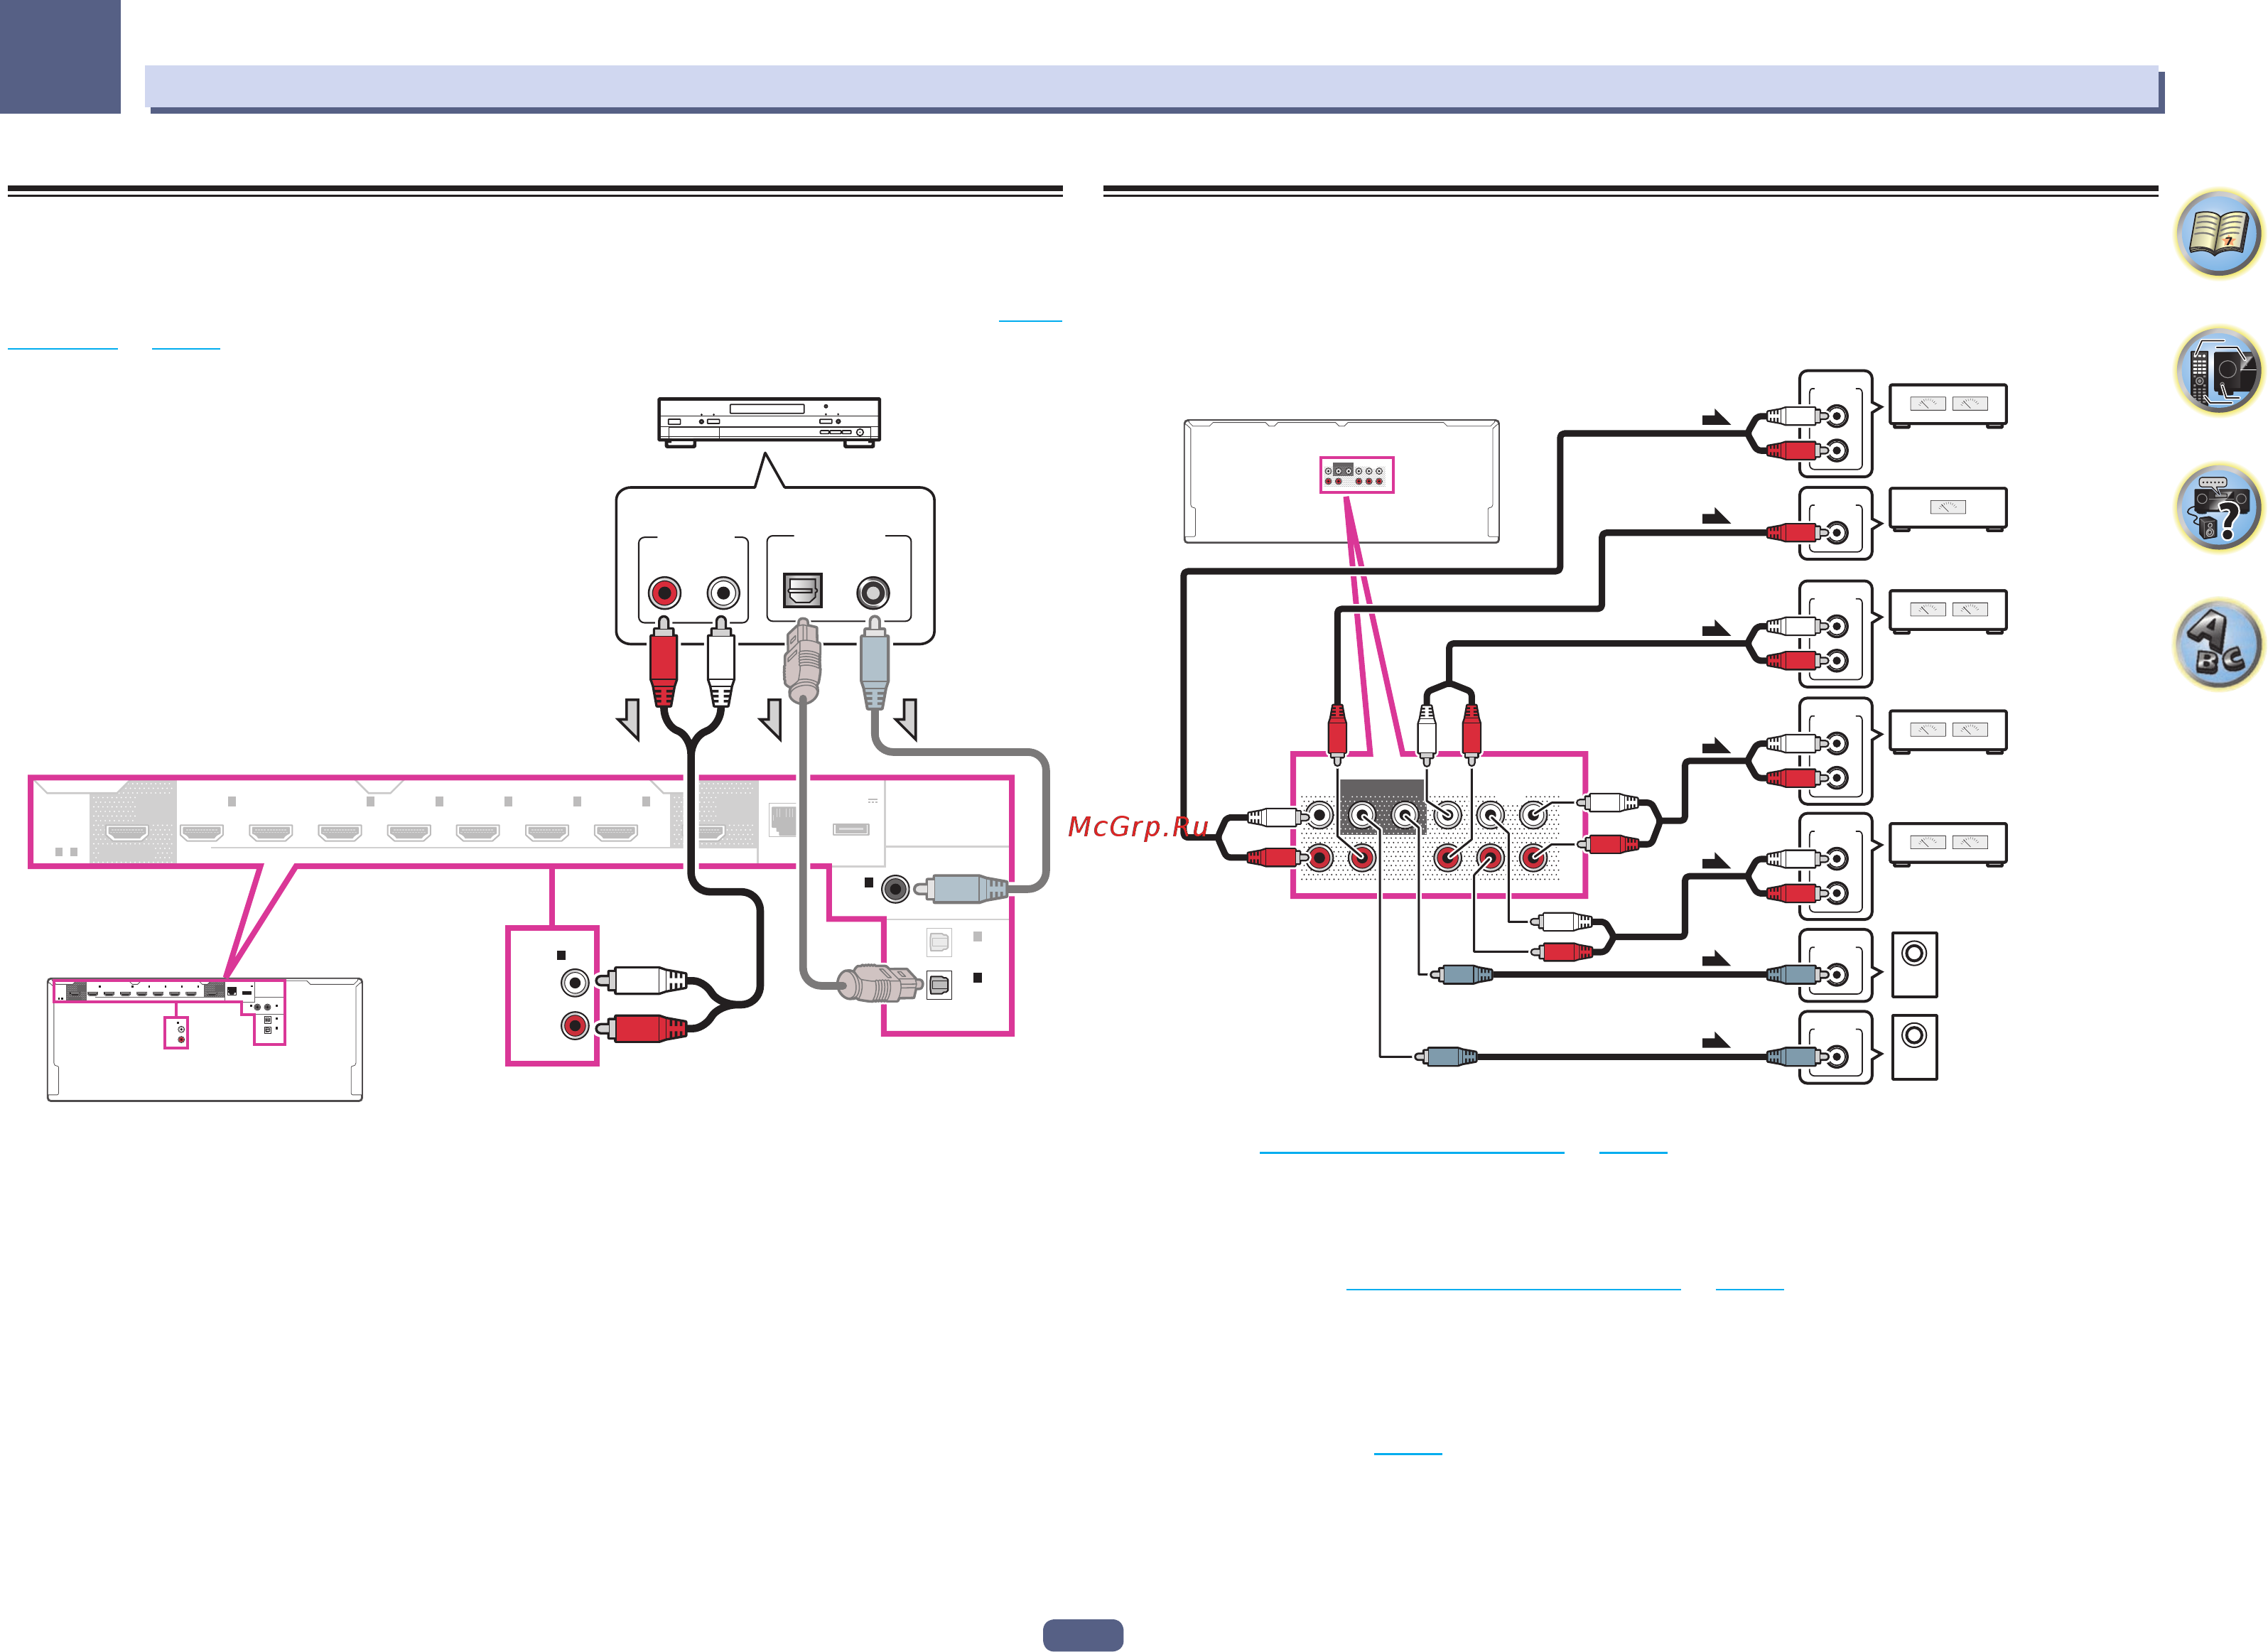Click the light blue section header bar
The width and height of the screenshot is (2268, 1652).
tap(1151, 87)
